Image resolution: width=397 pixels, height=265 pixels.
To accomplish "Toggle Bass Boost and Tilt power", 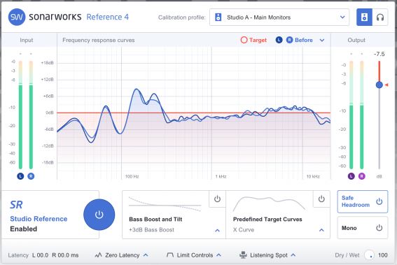I will coord(217,199).
